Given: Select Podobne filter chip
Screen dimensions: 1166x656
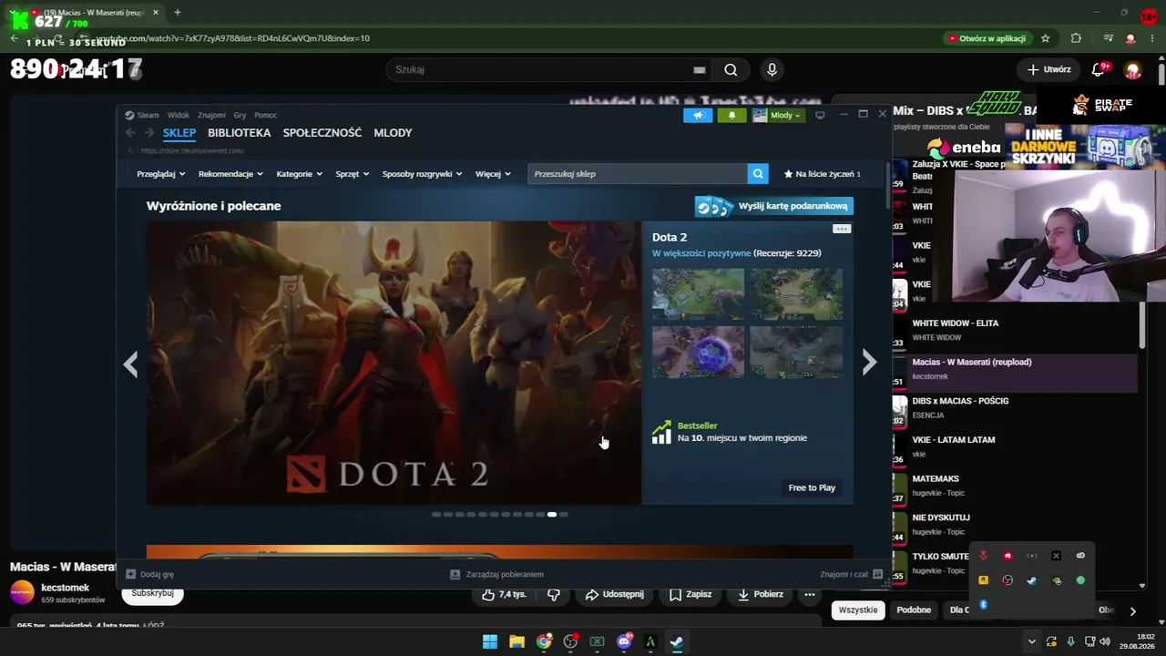Looking at the screenshot, I should click(x=914, y=610).
